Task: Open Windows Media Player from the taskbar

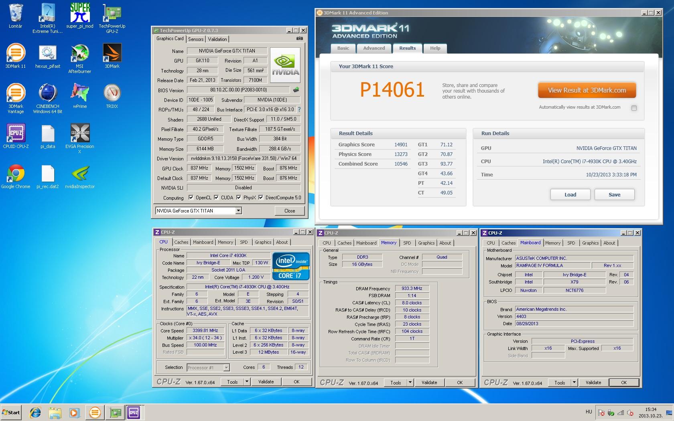Action: pyautogui.click(x=74, y=412)
